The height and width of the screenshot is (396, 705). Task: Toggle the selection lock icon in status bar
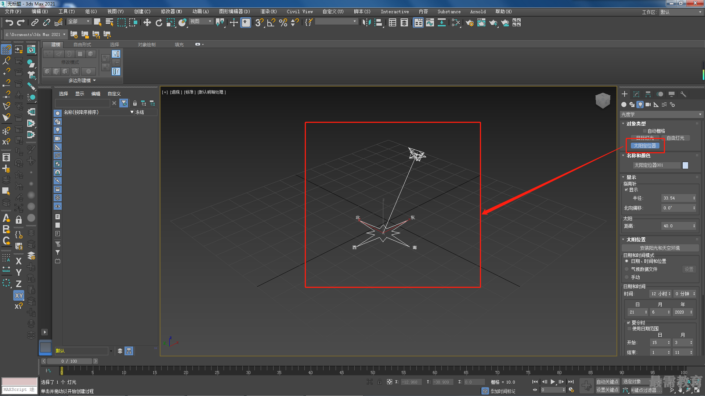point(380,382)
